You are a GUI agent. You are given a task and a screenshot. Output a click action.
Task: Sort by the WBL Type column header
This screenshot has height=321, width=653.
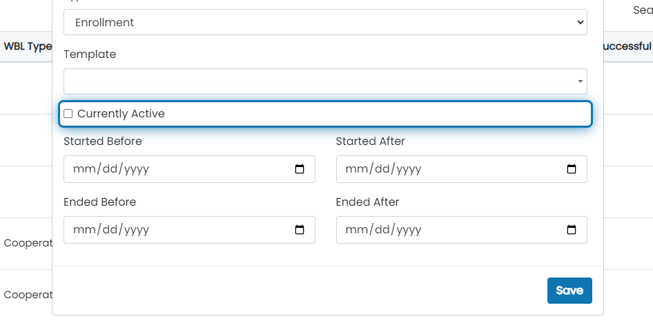[x=28, y=46]
